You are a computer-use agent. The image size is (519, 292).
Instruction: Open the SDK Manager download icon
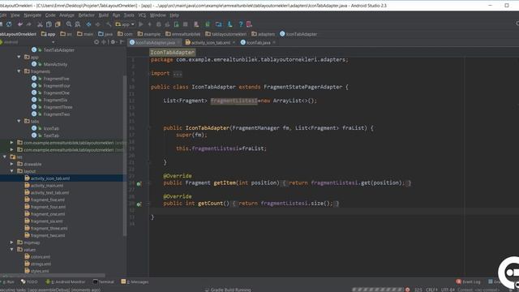click(x=229, y=24)
